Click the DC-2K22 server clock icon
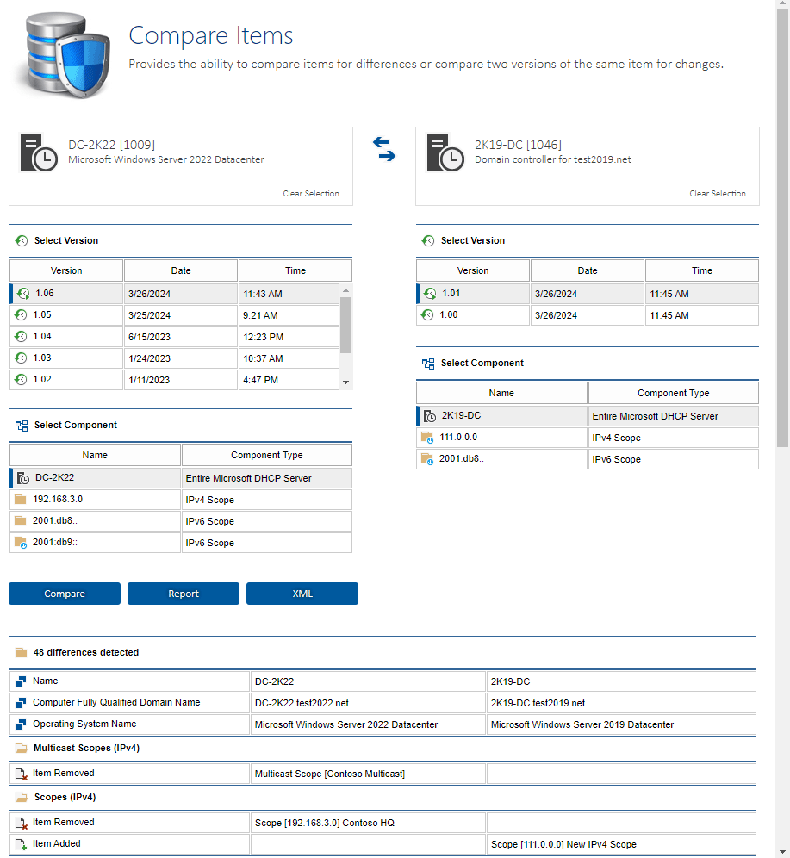 click(x=38, y=153)
